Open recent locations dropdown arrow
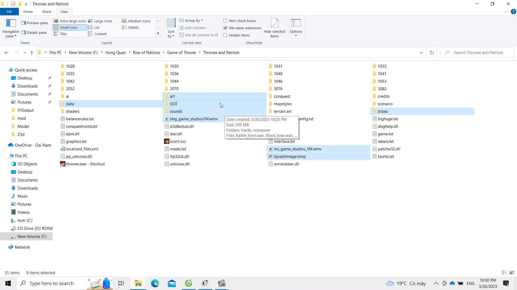The image size is (517, 290). 25,53
